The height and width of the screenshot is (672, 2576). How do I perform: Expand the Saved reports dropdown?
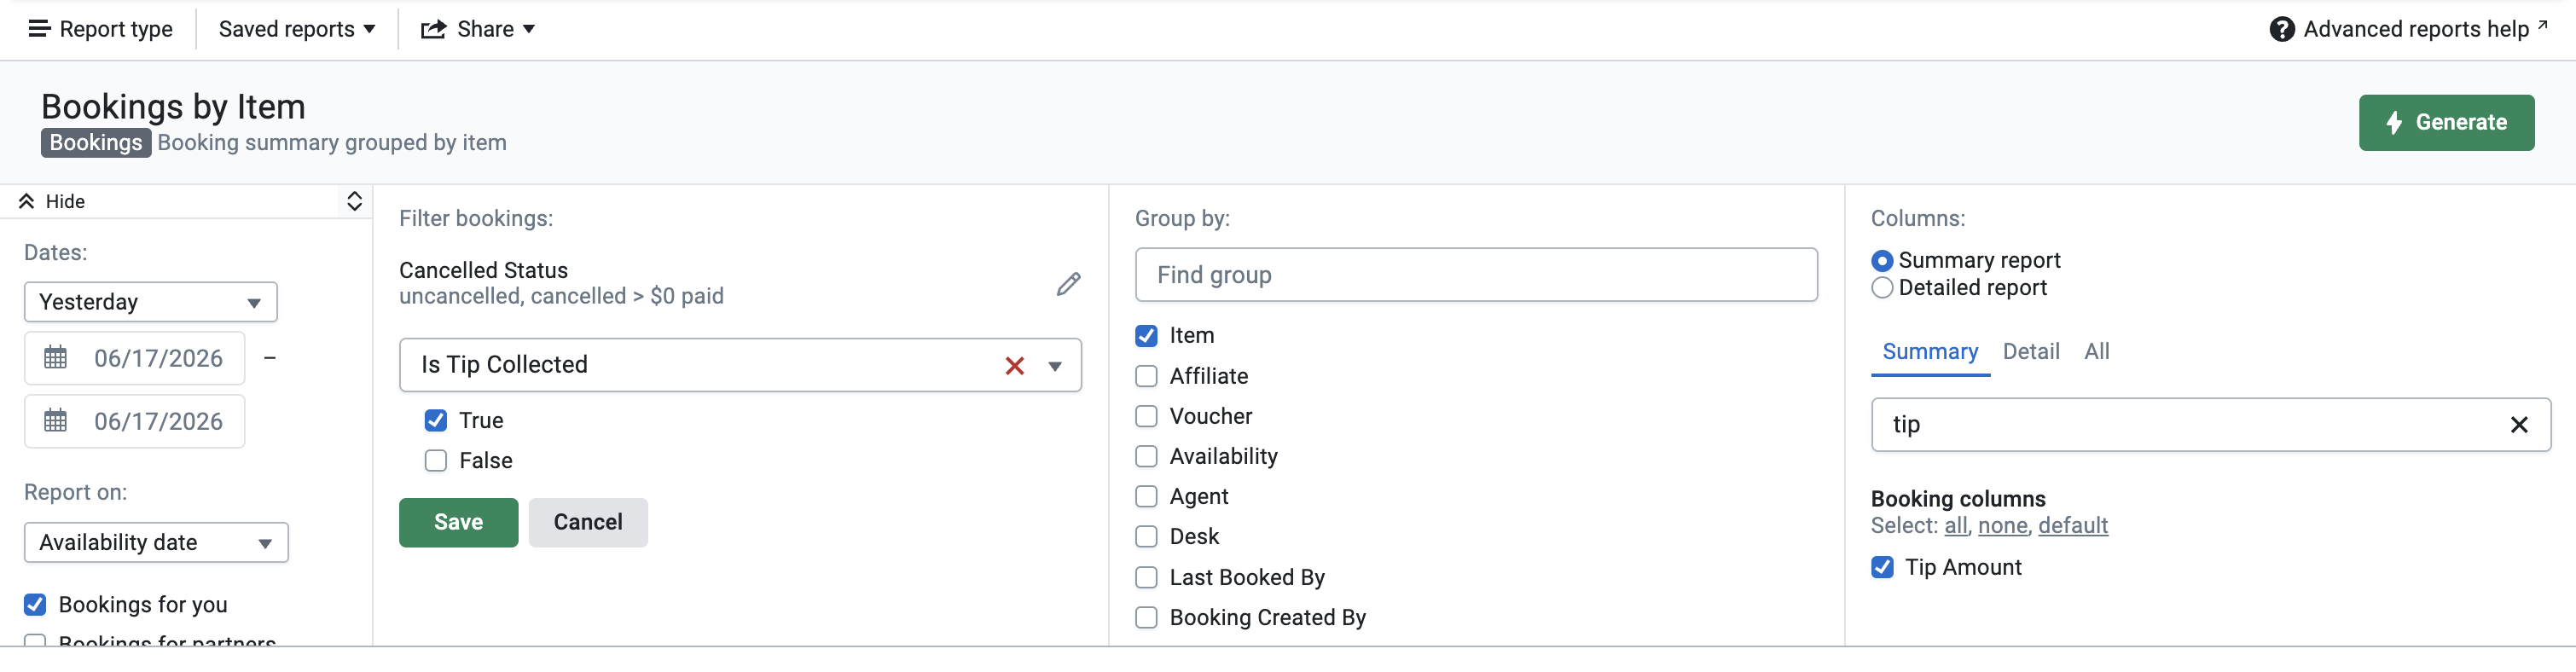[296, 29]
